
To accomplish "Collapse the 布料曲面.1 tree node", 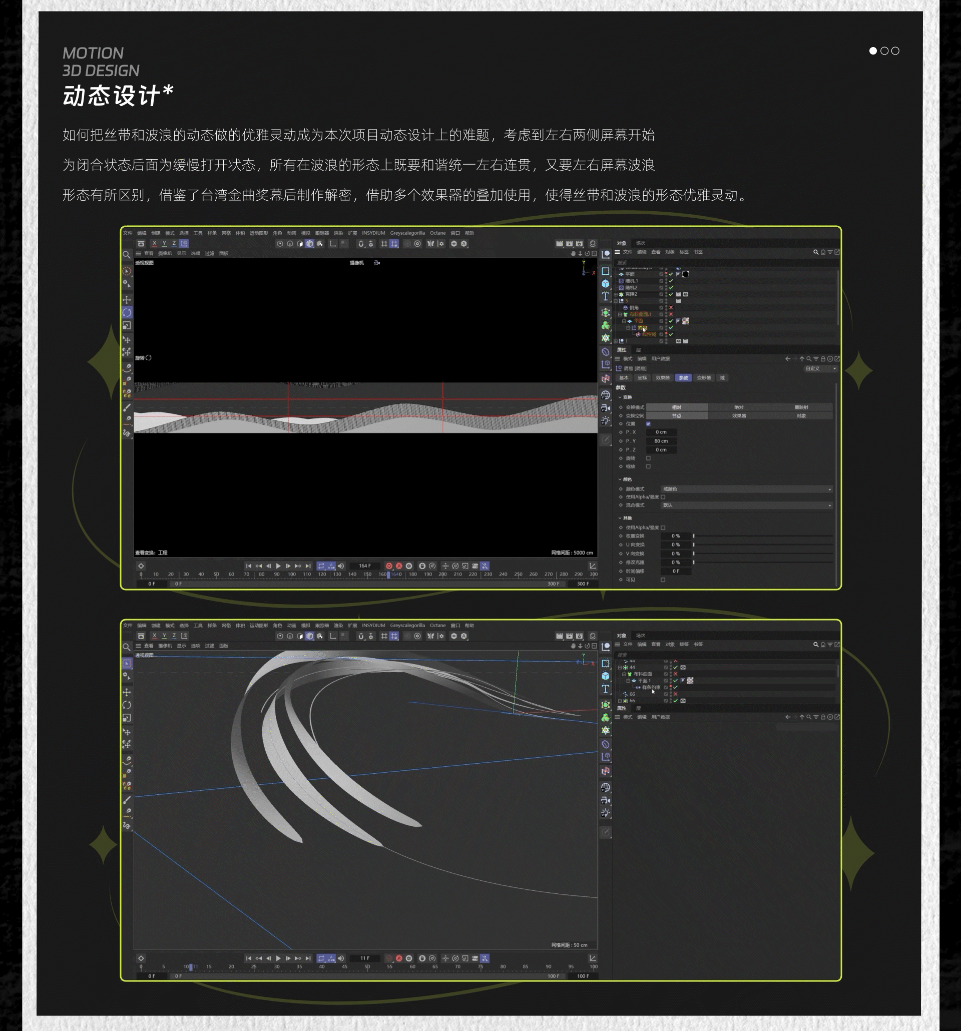I will 620,314.
